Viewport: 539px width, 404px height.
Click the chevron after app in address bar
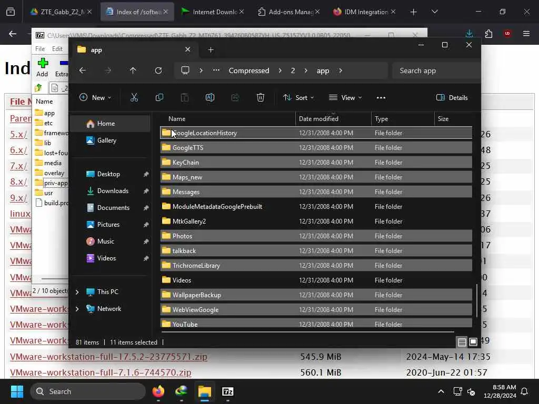341,70
